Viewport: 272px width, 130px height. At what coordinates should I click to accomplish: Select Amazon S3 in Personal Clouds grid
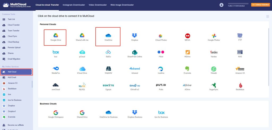(x=240, y=70)
